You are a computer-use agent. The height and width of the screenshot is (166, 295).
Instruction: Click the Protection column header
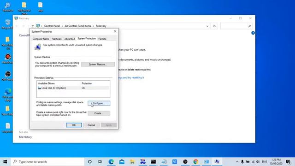(x=87, y=83)
